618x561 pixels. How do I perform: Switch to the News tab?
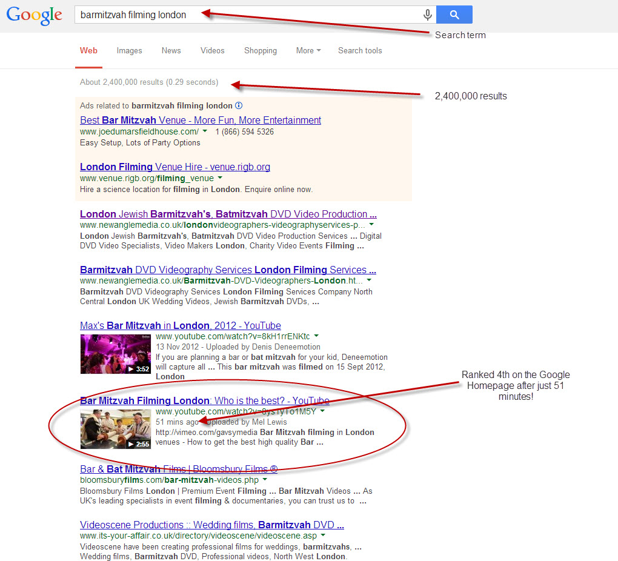[171, 50]
